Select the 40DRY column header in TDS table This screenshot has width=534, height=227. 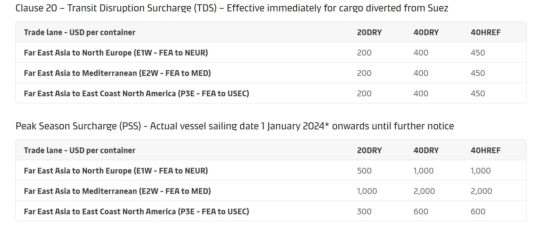pos(426,32)
